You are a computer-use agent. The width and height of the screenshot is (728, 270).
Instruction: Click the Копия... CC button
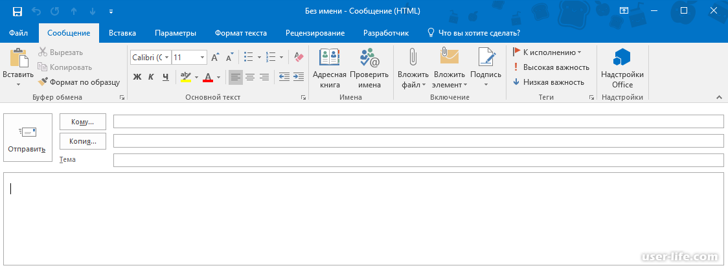[83, 141]
